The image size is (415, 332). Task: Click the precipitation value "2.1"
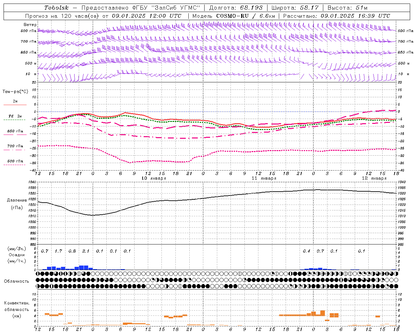[x=86, y=251]
